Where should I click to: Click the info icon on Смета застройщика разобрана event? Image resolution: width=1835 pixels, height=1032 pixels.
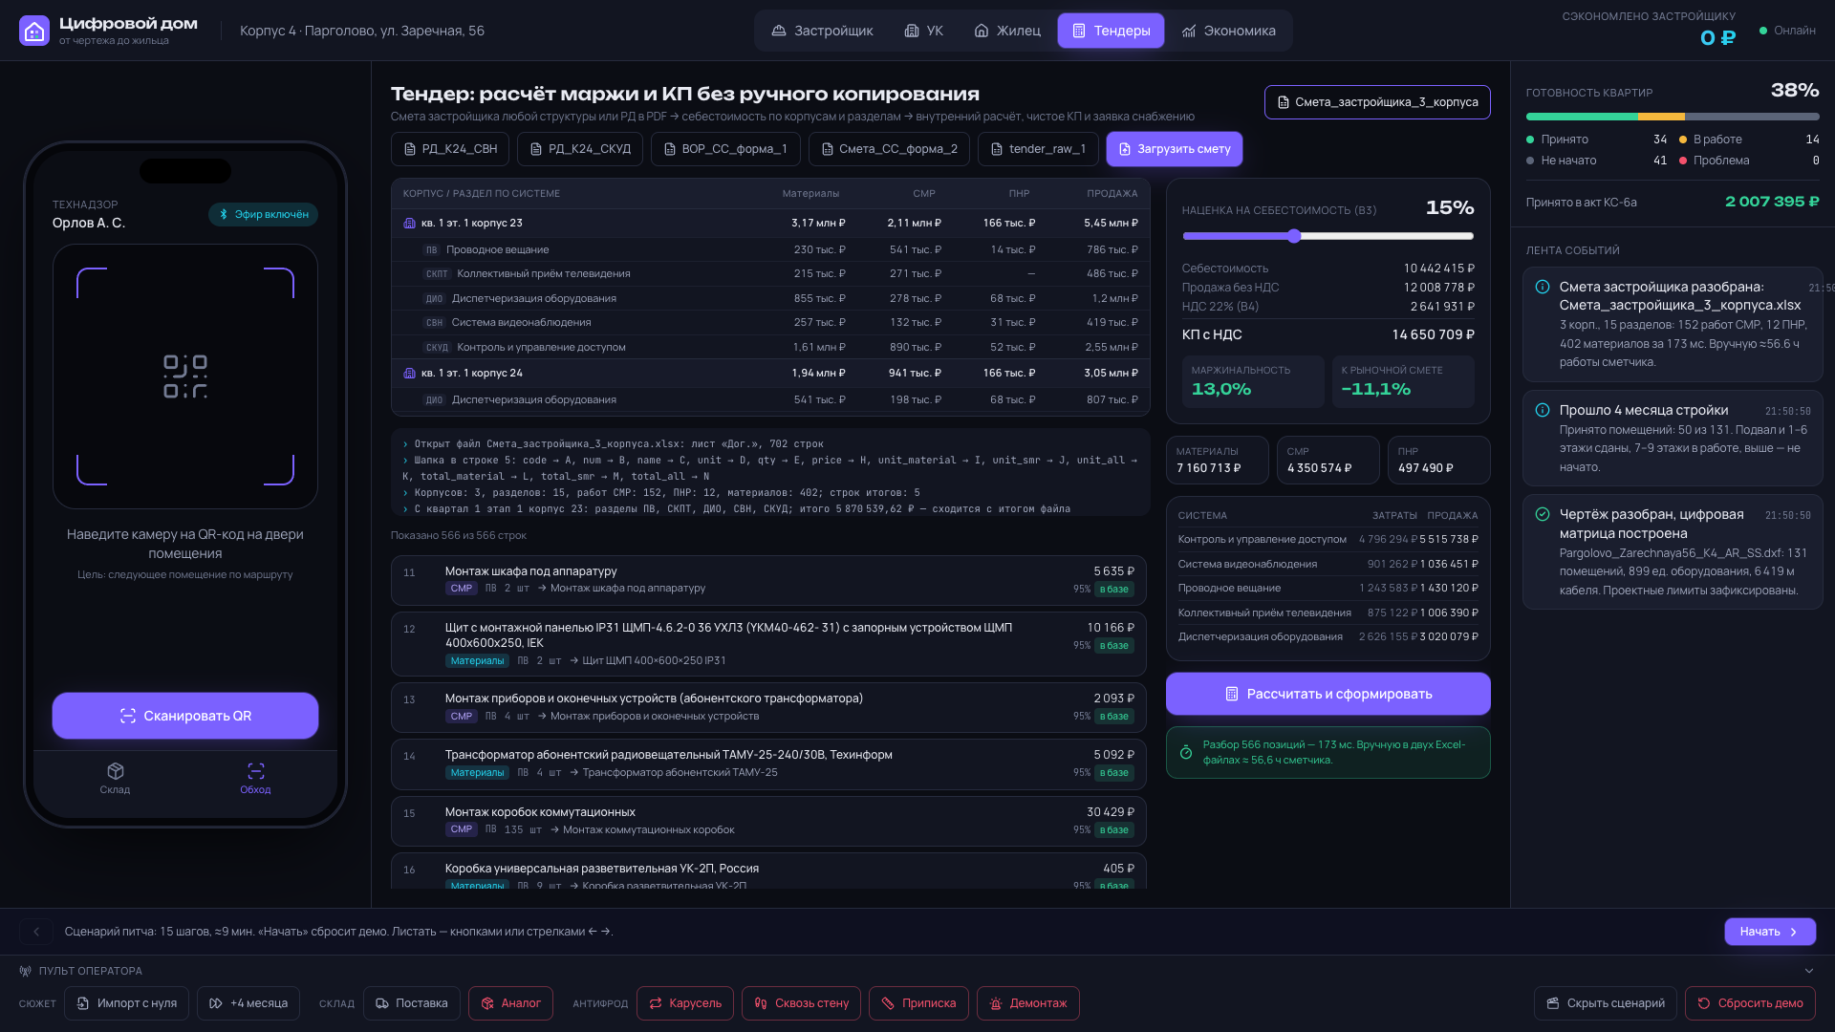point(1543,287)
